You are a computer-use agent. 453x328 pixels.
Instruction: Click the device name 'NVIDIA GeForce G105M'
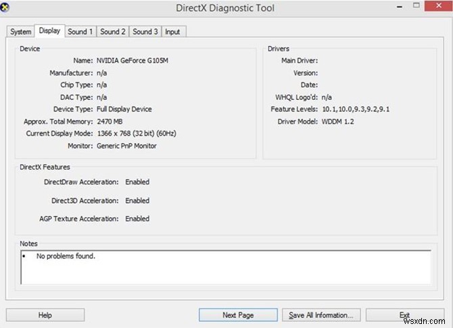(133, 61)
